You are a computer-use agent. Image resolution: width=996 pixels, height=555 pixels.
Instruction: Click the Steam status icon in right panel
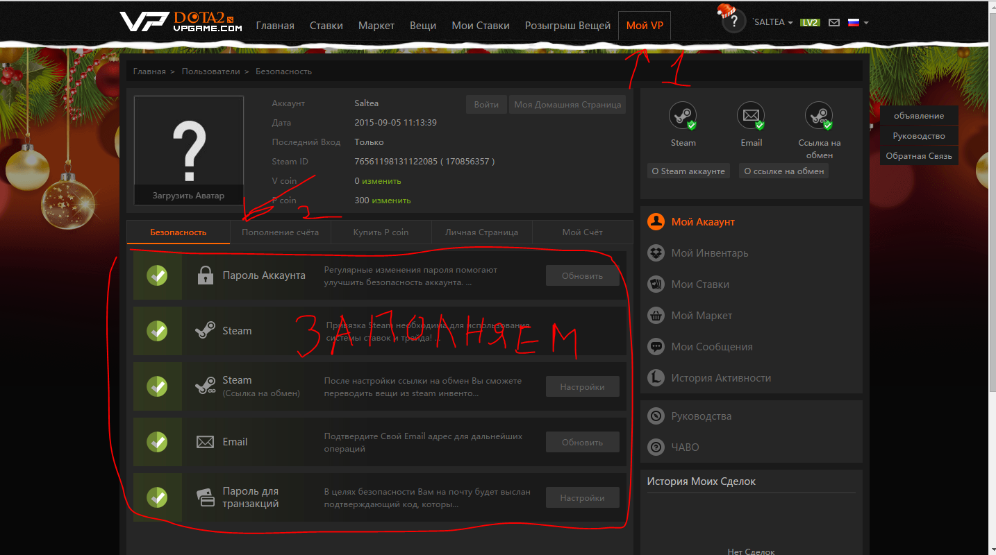coord(683,116)
